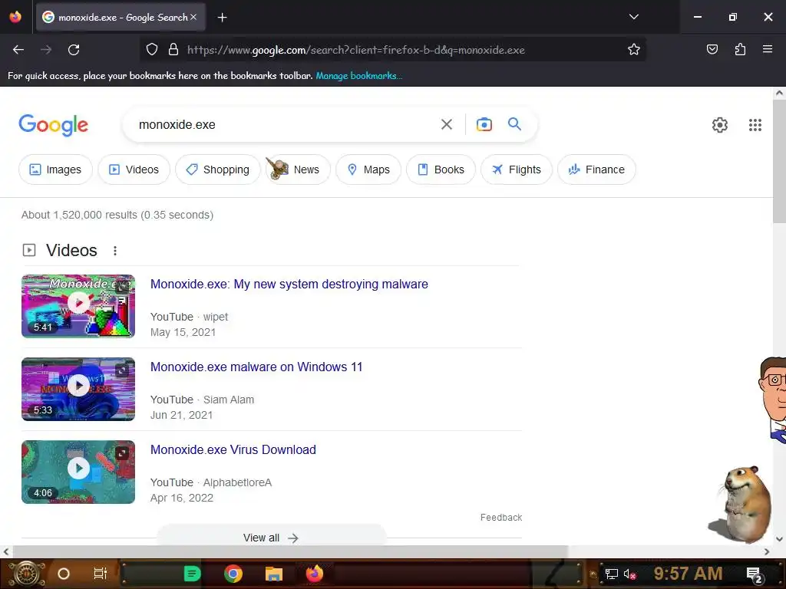
Task: Play the 5:41 video thumbnail
Action: coord(78,306)
